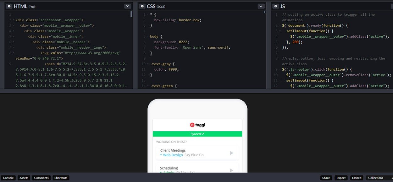The height and width of the screenshot is (182, 393).
Task: Click the path d attribute line in HTML
Action: pyautogui.click(x=86, y=64)
